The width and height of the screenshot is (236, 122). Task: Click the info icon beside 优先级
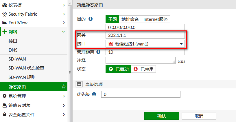[94, 94]
